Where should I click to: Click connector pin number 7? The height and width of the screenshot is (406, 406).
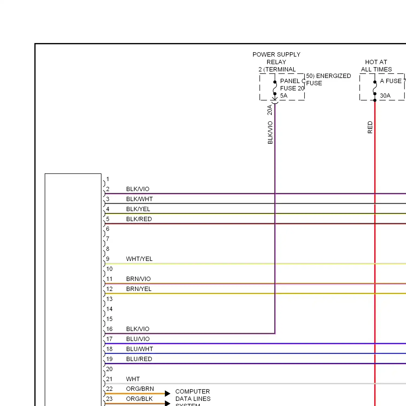coord(108,239)
